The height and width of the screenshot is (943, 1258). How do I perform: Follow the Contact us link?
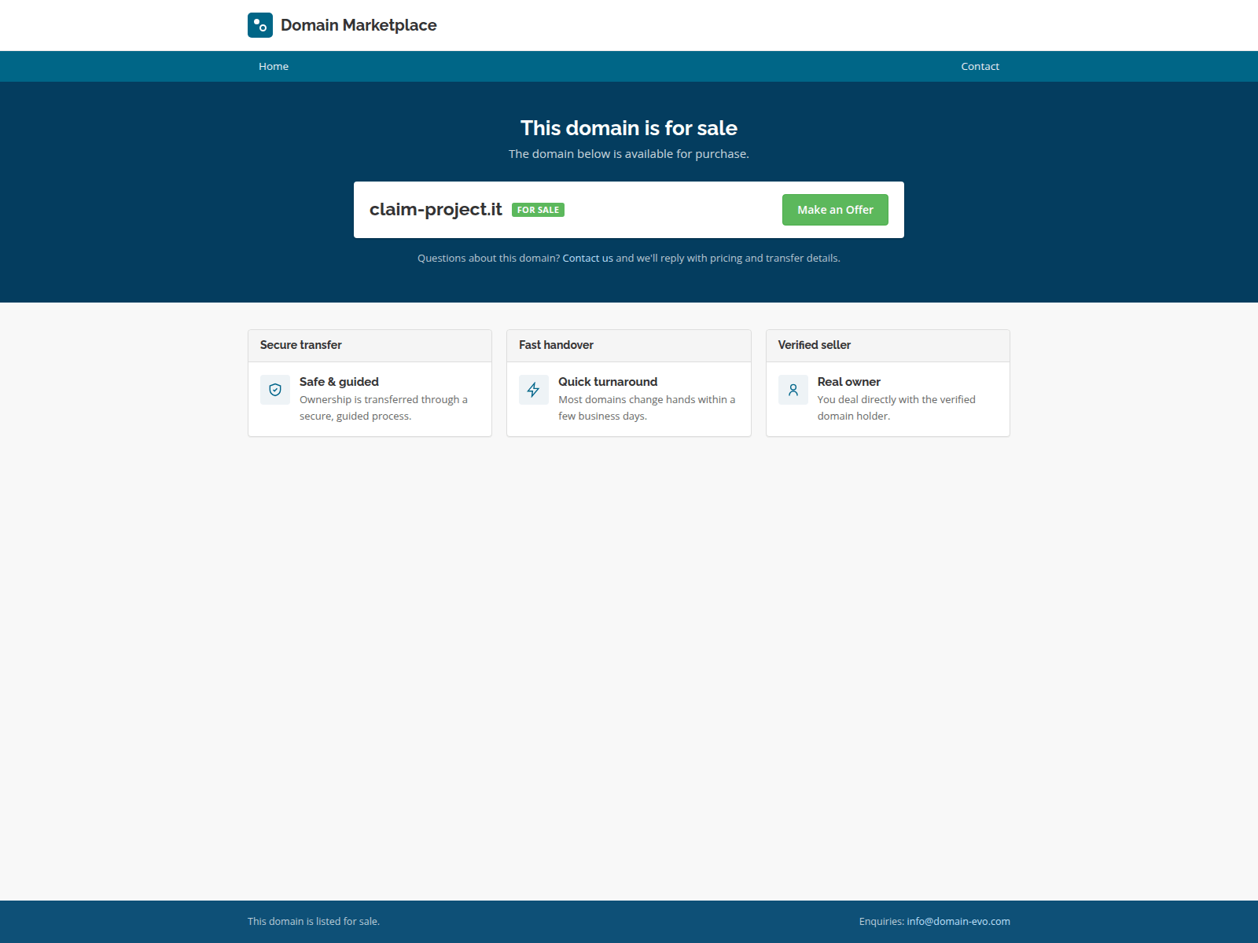click(587, 258)
